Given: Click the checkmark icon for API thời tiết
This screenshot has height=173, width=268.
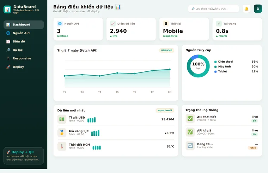Looking at the screenshot, I should point(190,118).
